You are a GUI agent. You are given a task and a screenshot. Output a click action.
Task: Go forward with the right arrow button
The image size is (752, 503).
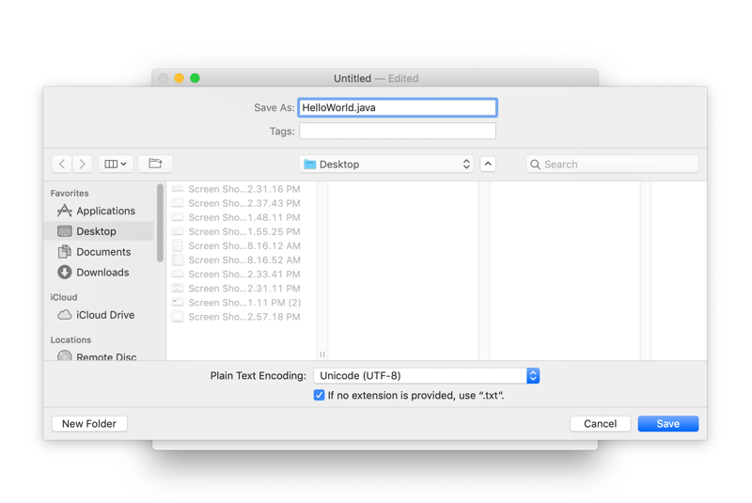[83, 164]
